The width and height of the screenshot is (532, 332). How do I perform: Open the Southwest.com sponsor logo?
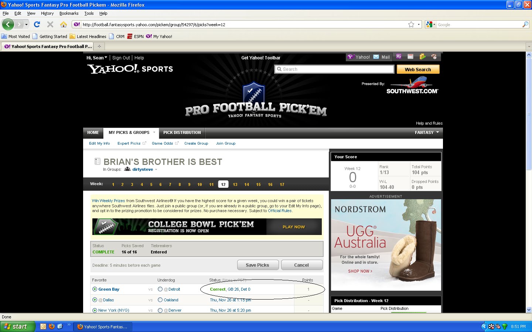tap(412, 86)
